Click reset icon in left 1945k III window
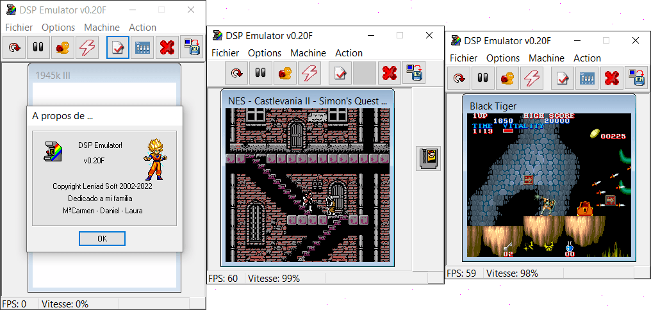 15,47
